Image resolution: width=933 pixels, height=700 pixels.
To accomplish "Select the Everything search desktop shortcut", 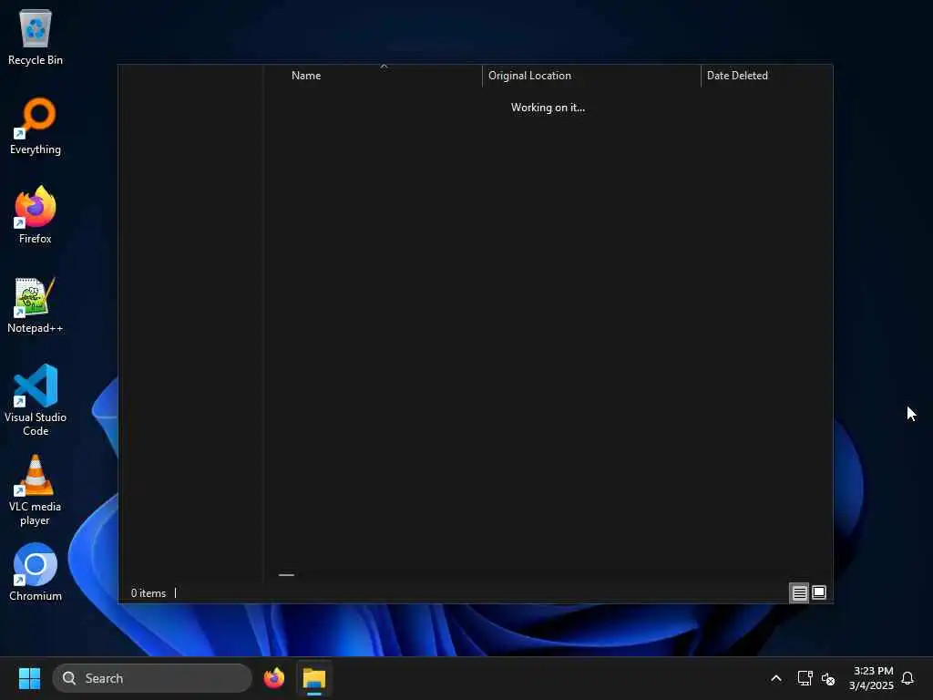I will tap(36, 126).
